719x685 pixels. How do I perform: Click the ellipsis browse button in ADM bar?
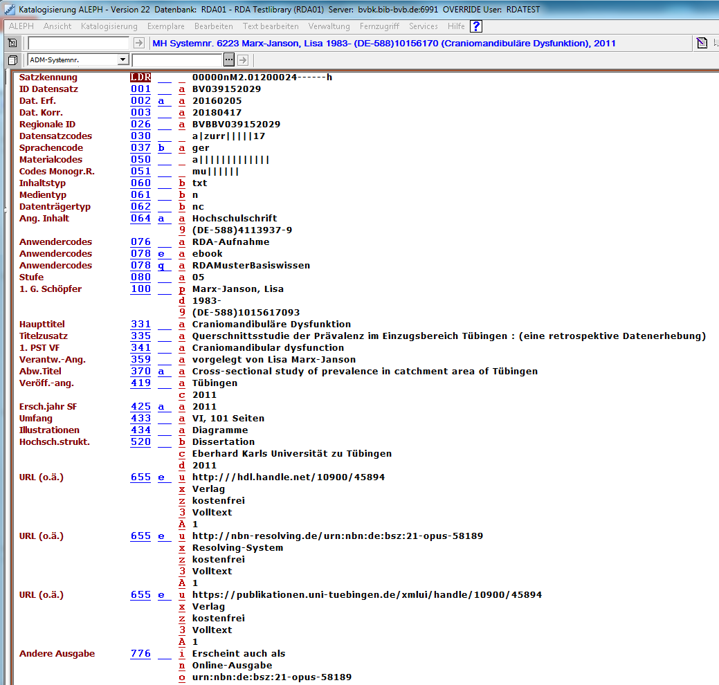click(229, 60)
